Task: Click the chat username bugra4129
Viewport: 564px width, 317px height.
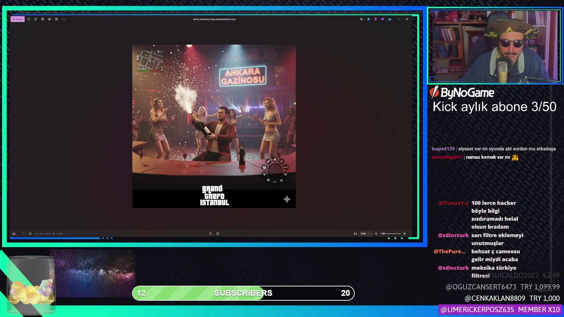Action: click(443, 149)
